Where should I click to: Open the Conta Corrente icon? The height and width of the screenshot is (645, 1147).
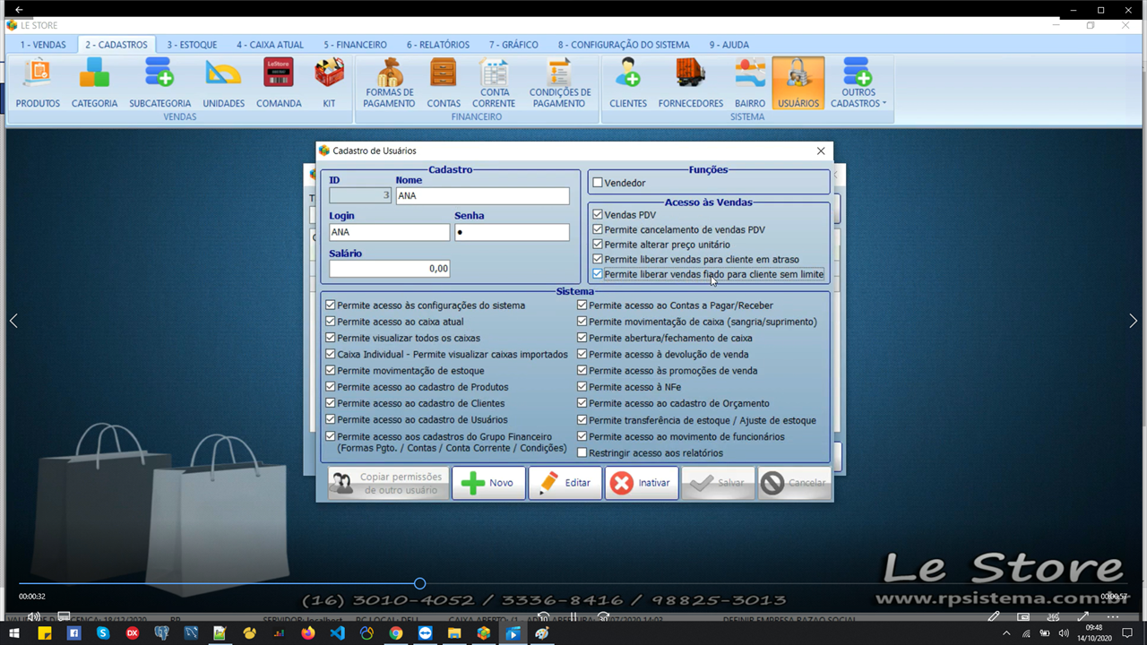tap(494, 83)
